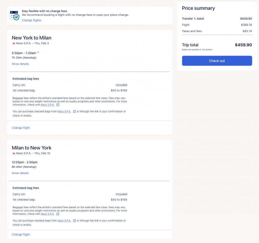Click Change flight under Milan to New York

click(x=21, y=235)
